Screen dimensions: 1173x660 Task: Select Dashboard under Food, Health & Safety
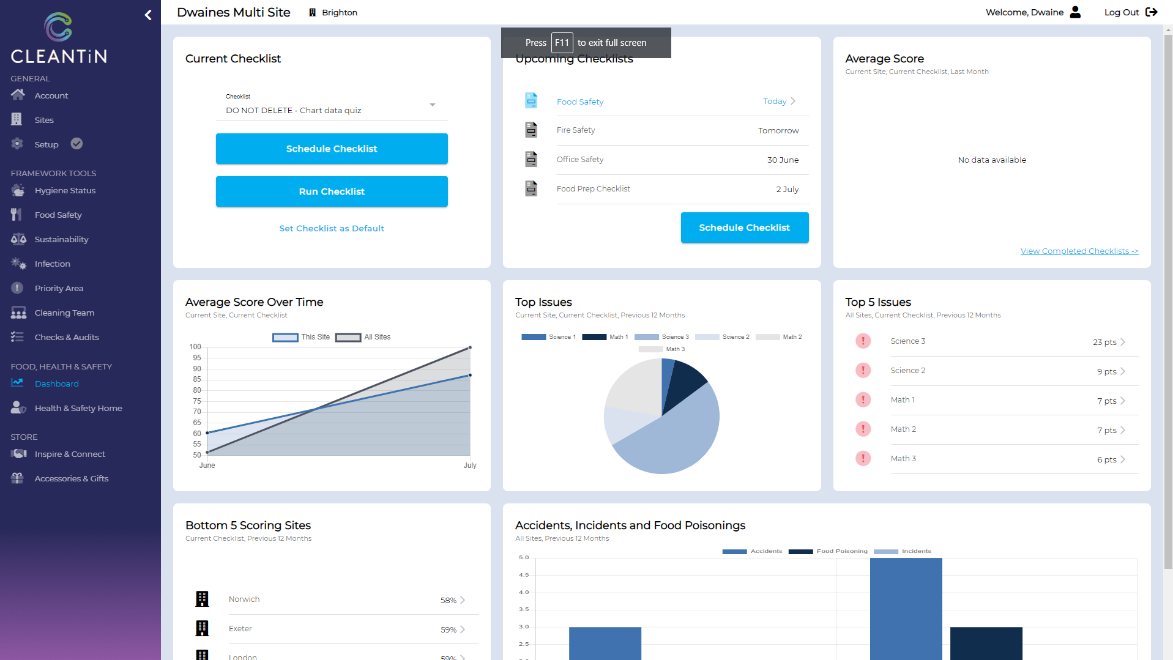pos(56,384)
